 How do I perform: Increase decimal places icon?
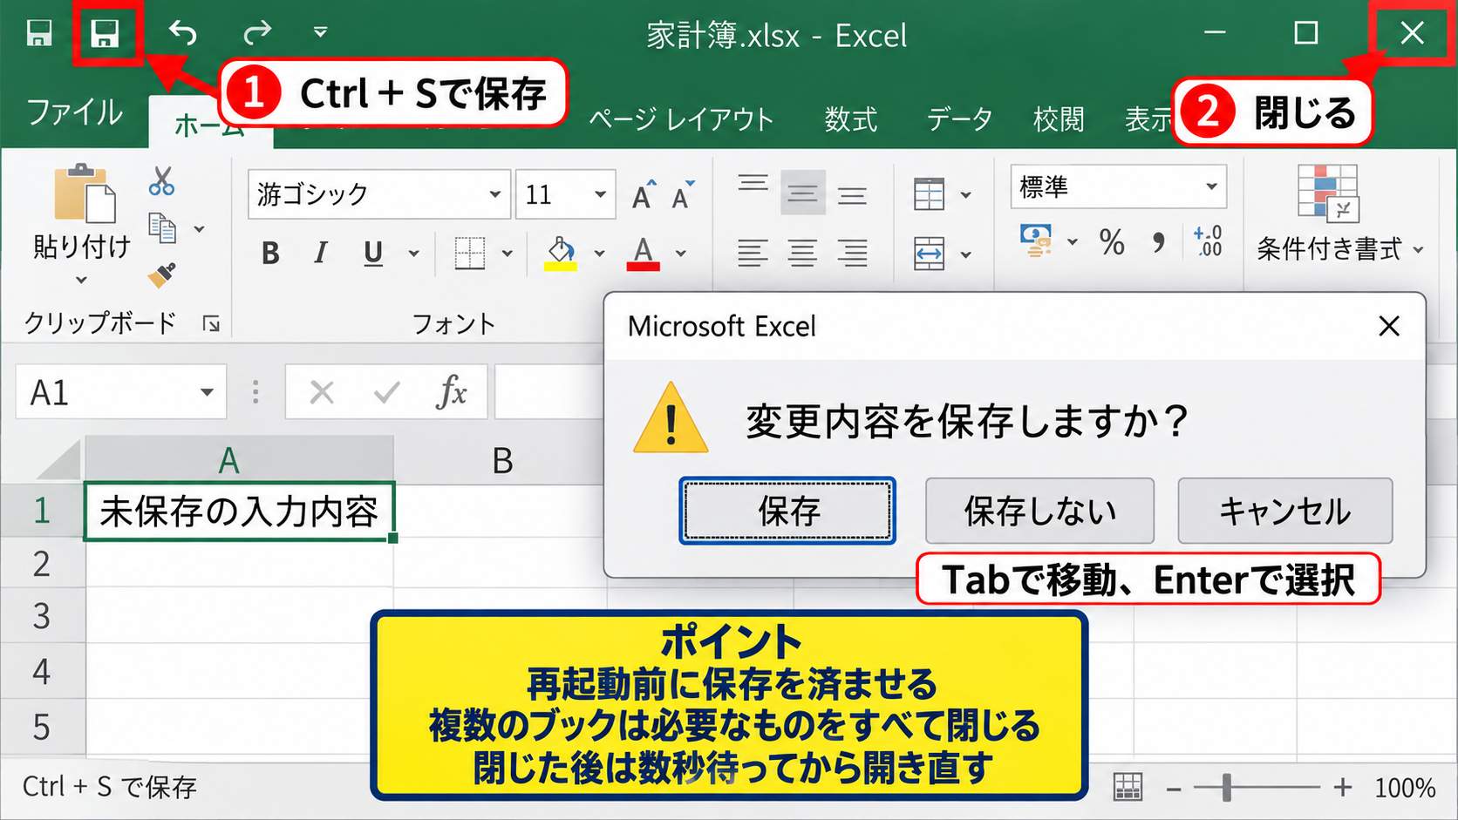[1208, 241]
